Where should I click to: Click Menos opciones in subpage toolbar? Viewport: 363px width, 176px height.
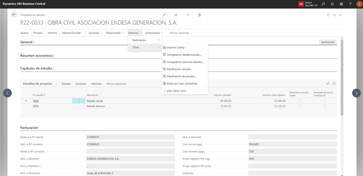click(116, 84)
